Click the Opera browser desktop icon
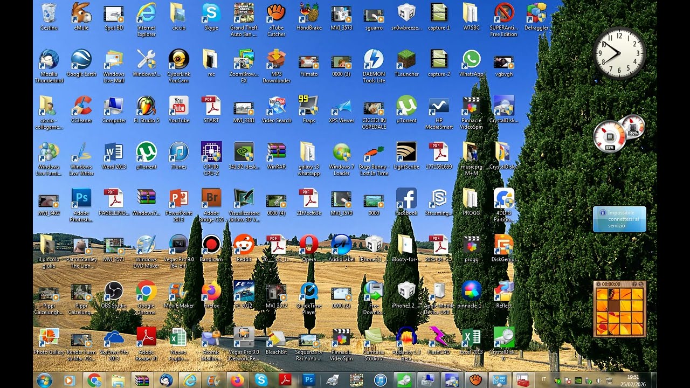 (x=309, y=248)
